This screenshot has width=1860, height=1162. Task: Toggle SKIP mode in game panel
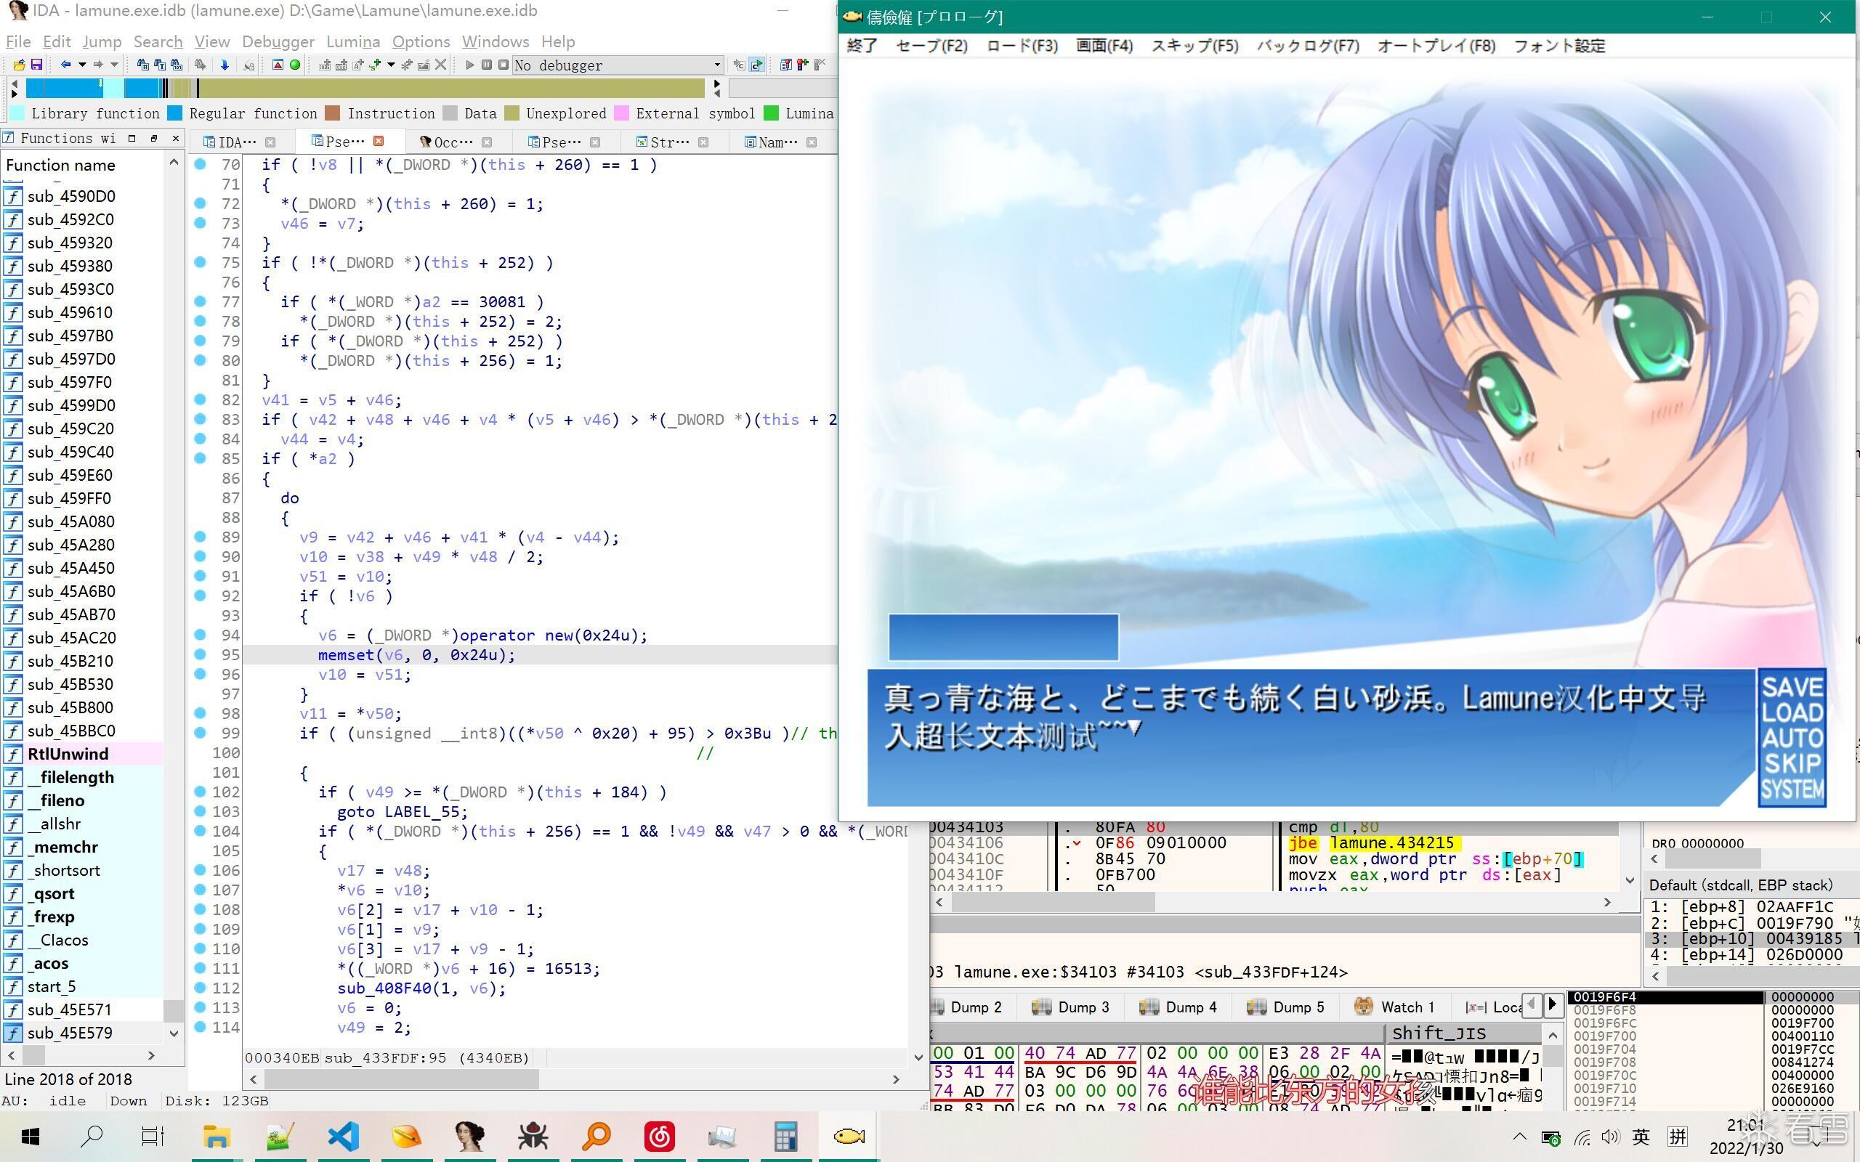[1792, 764]
